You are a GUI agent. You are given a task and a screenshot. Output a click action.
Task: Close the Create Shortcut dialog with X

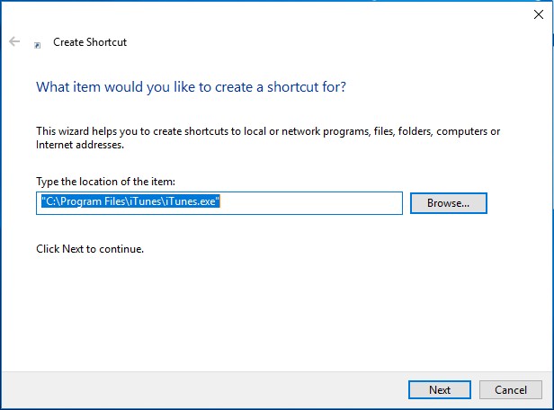click(x=538, y=13)
